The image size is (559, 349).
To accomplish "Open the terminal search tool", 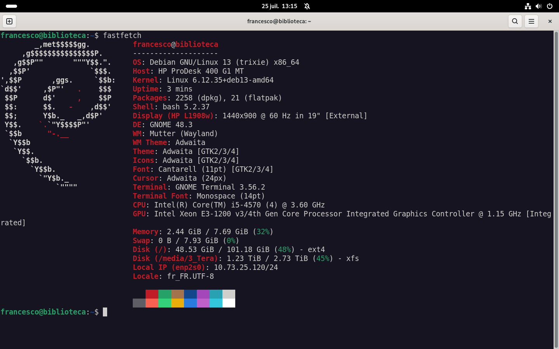I will 515,21.
